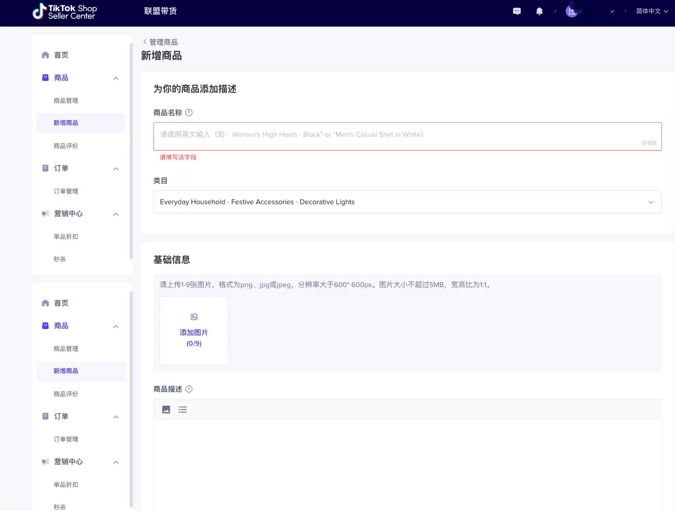Open the account dropdown chevron in header
The image size is (675, 511).
click(x=612, y=11)
